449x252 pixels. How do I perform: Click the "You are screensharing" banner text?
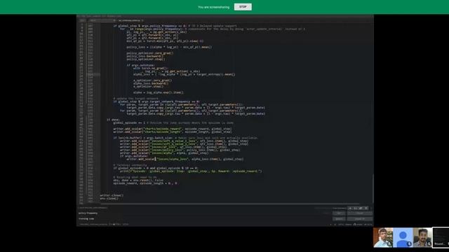click(x=213, y=7)
